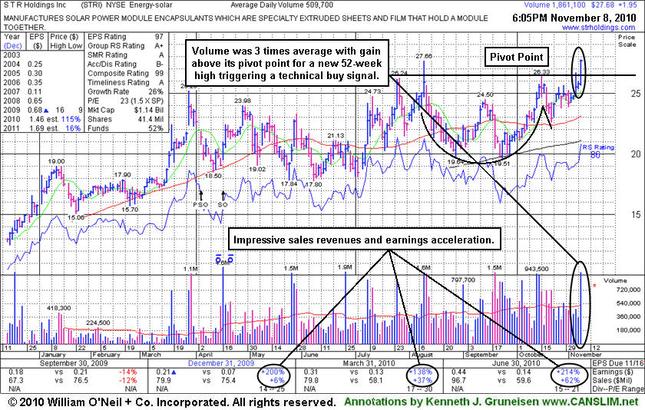Image resolution: width=645 pixels, height=410 pixels.
Task: Click the 24.73 price label
Action: (x=372, y=91)
